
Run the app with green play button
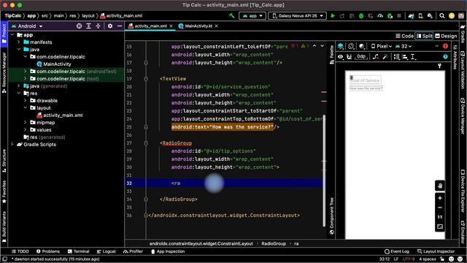click(333, 16)
